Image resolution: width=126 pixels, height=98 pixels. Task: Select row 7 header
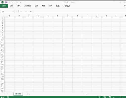click(2, 33)
